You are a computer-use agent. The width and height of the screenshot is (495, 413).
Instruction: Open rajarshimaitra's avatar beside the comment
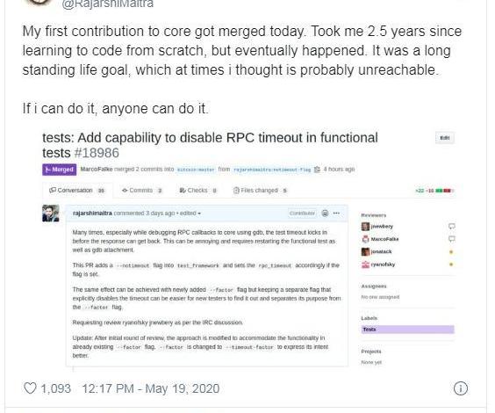tap(51, 214)
